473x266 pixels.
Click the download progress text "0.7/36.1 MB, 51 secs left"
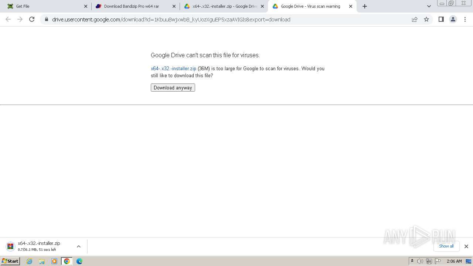37,250
